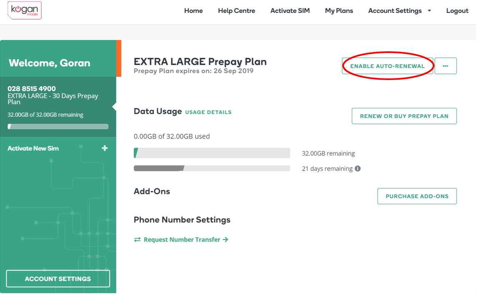Open the Home menu item
This screenshot has width=477, height=294.
[x=193, y=11]
